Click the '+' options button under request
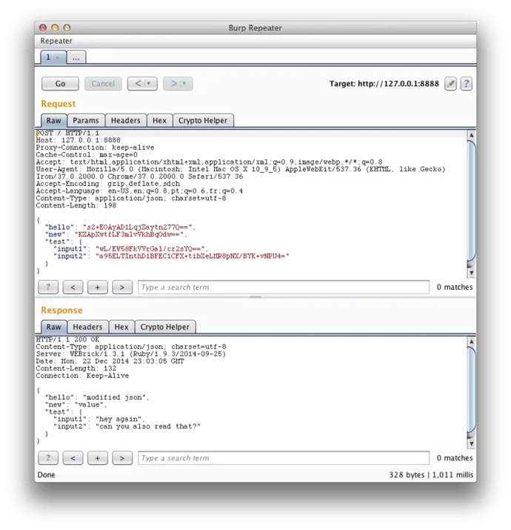The image size is (511, 530). 97,287
